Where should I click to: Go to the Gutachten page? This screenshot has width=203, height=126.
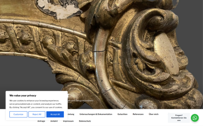(122, 114)
